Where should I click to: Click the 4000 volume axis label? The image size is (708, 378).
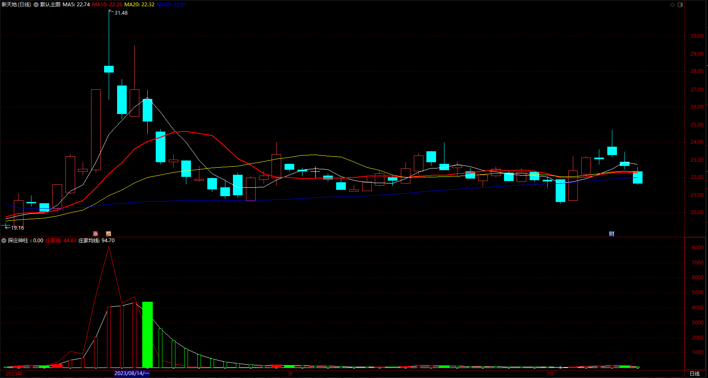tap(698, 308)
